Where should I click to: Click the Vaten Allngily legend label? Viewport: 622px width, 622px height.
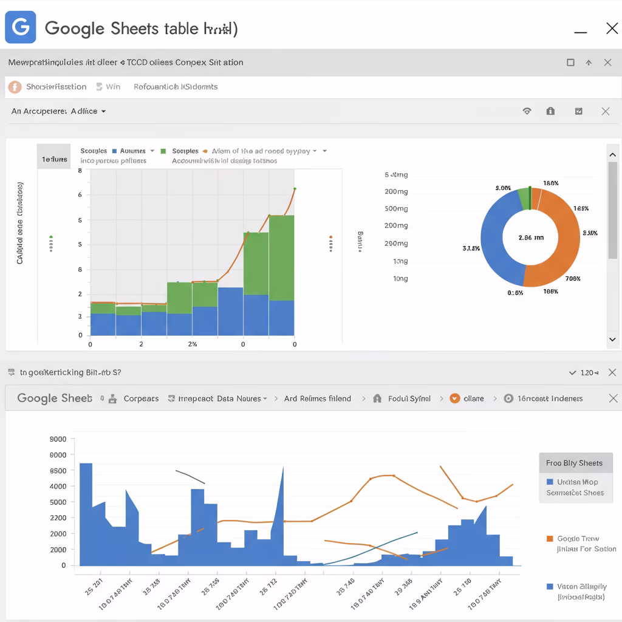click(x=582, y=586)
